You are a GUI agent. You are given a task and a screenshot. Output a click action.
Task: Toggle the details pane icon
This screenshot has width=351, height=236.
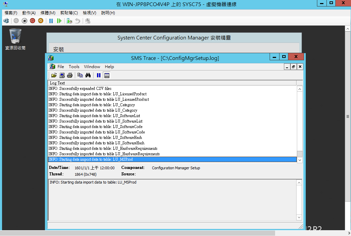(107, 76)
